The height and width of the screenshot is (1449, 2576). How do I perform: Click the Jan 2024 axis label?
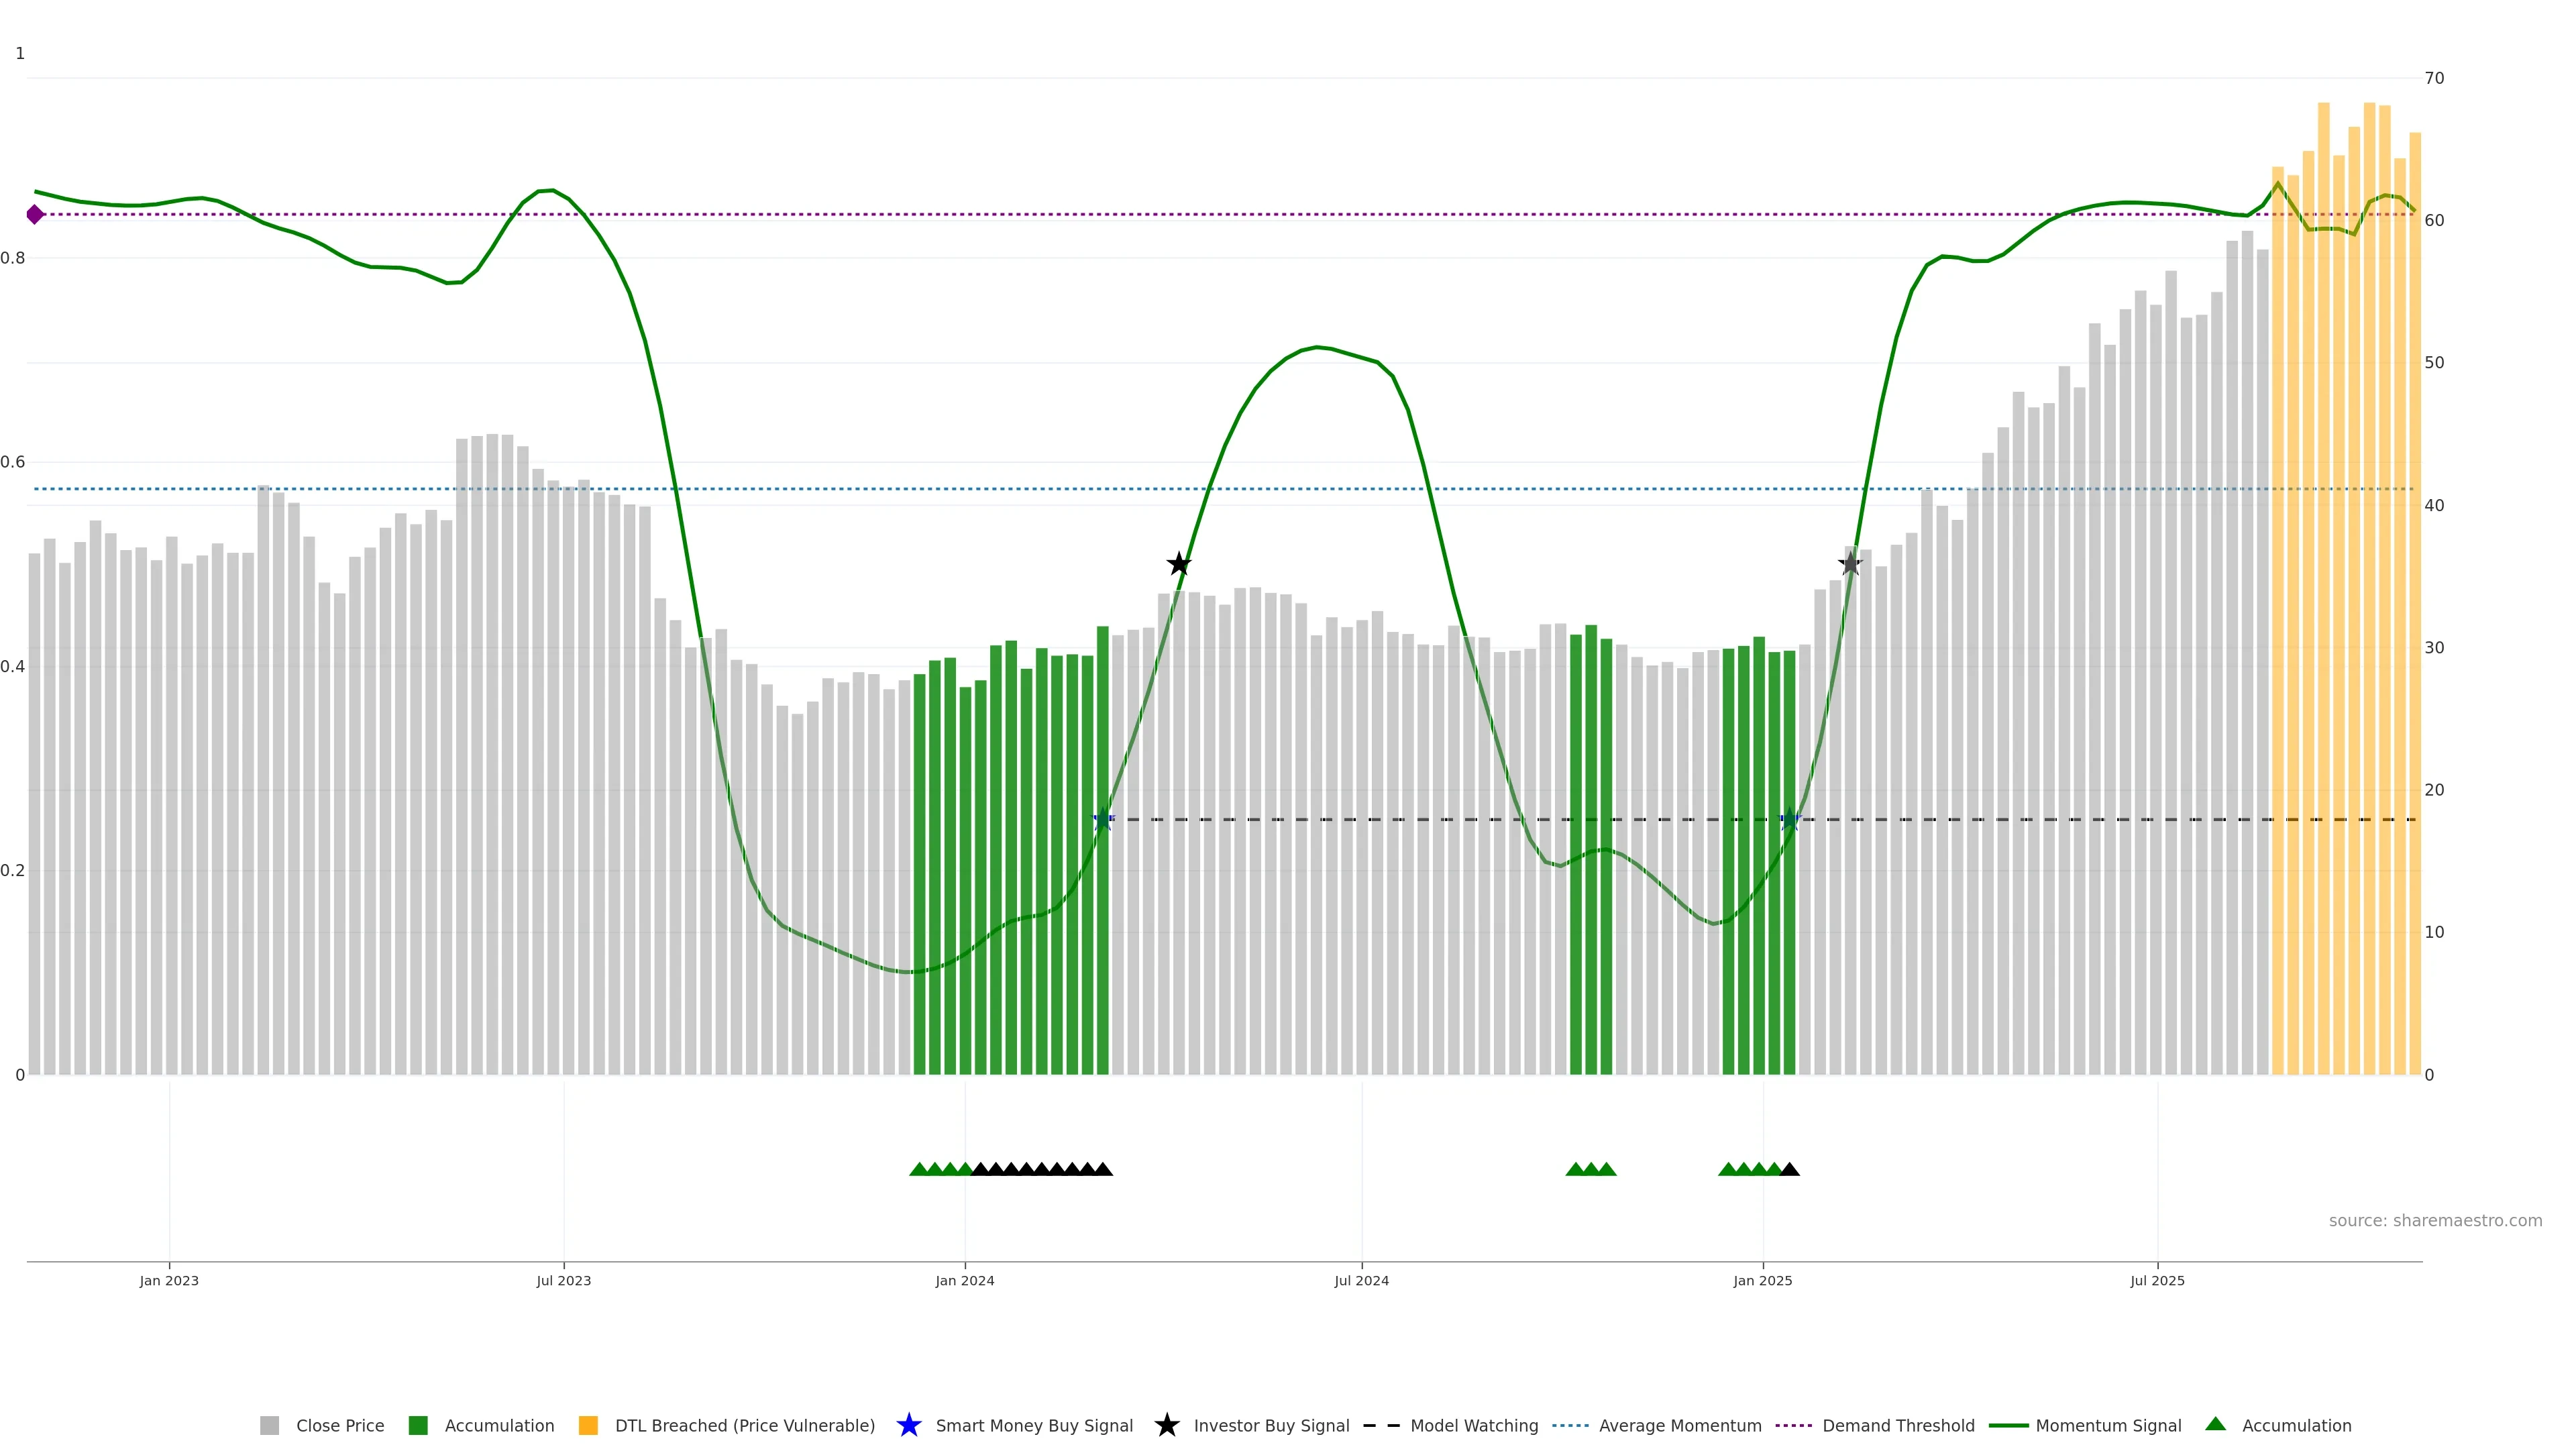click(x=964, y=1280)
